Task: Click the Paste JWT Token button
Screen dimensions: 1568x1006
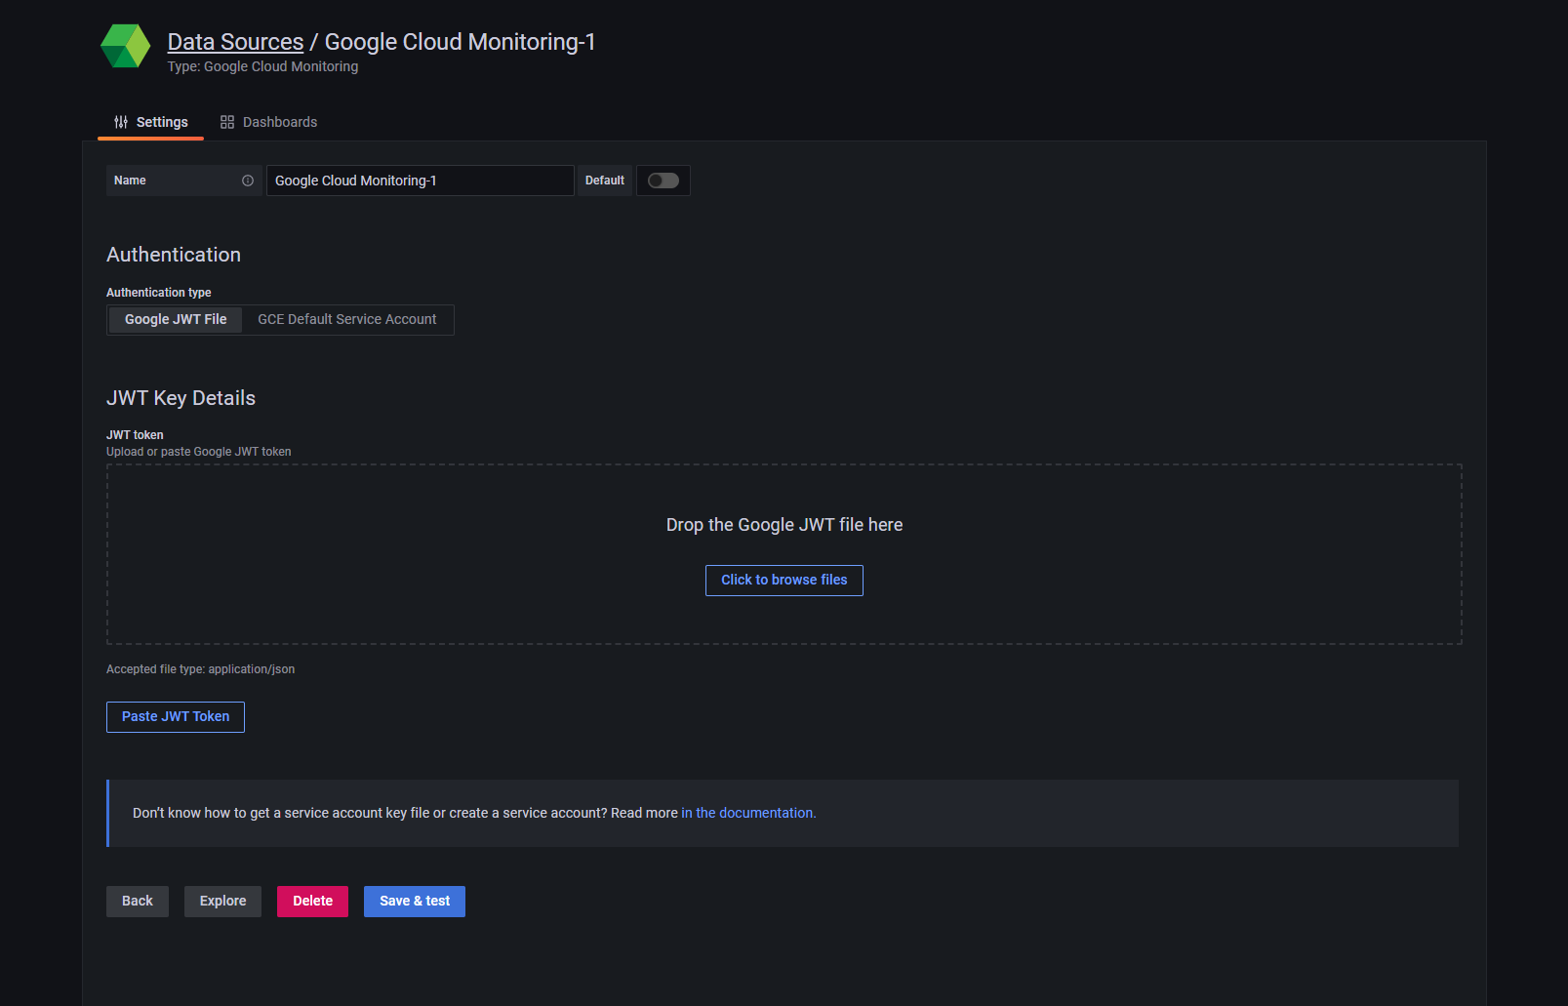Action: 176,717
